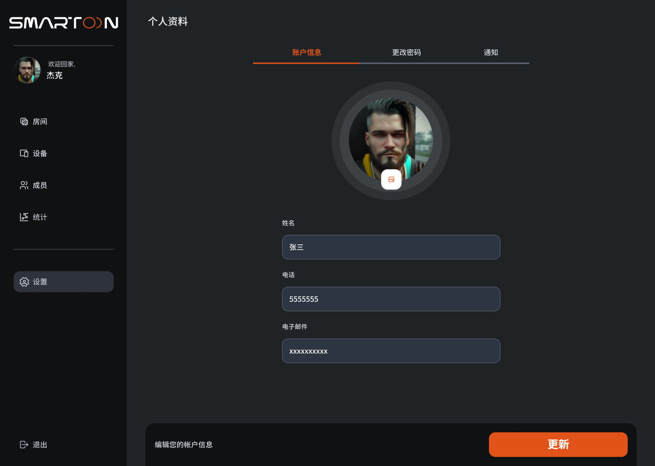The image size is (655, 466).
Task: Select the 成员 members icon
Action: tap(24, 185)
